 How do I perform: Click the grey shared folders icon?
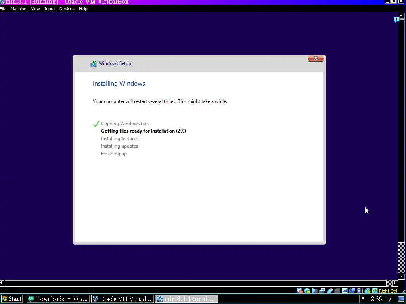pos(337,291)
